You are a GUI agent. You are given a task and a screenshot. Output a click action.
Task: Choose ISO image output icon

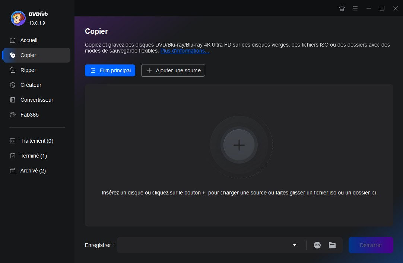(x=317, y=245)
